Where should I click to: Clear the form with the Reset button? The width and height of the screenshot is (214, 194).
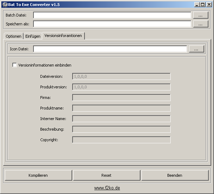107,175
